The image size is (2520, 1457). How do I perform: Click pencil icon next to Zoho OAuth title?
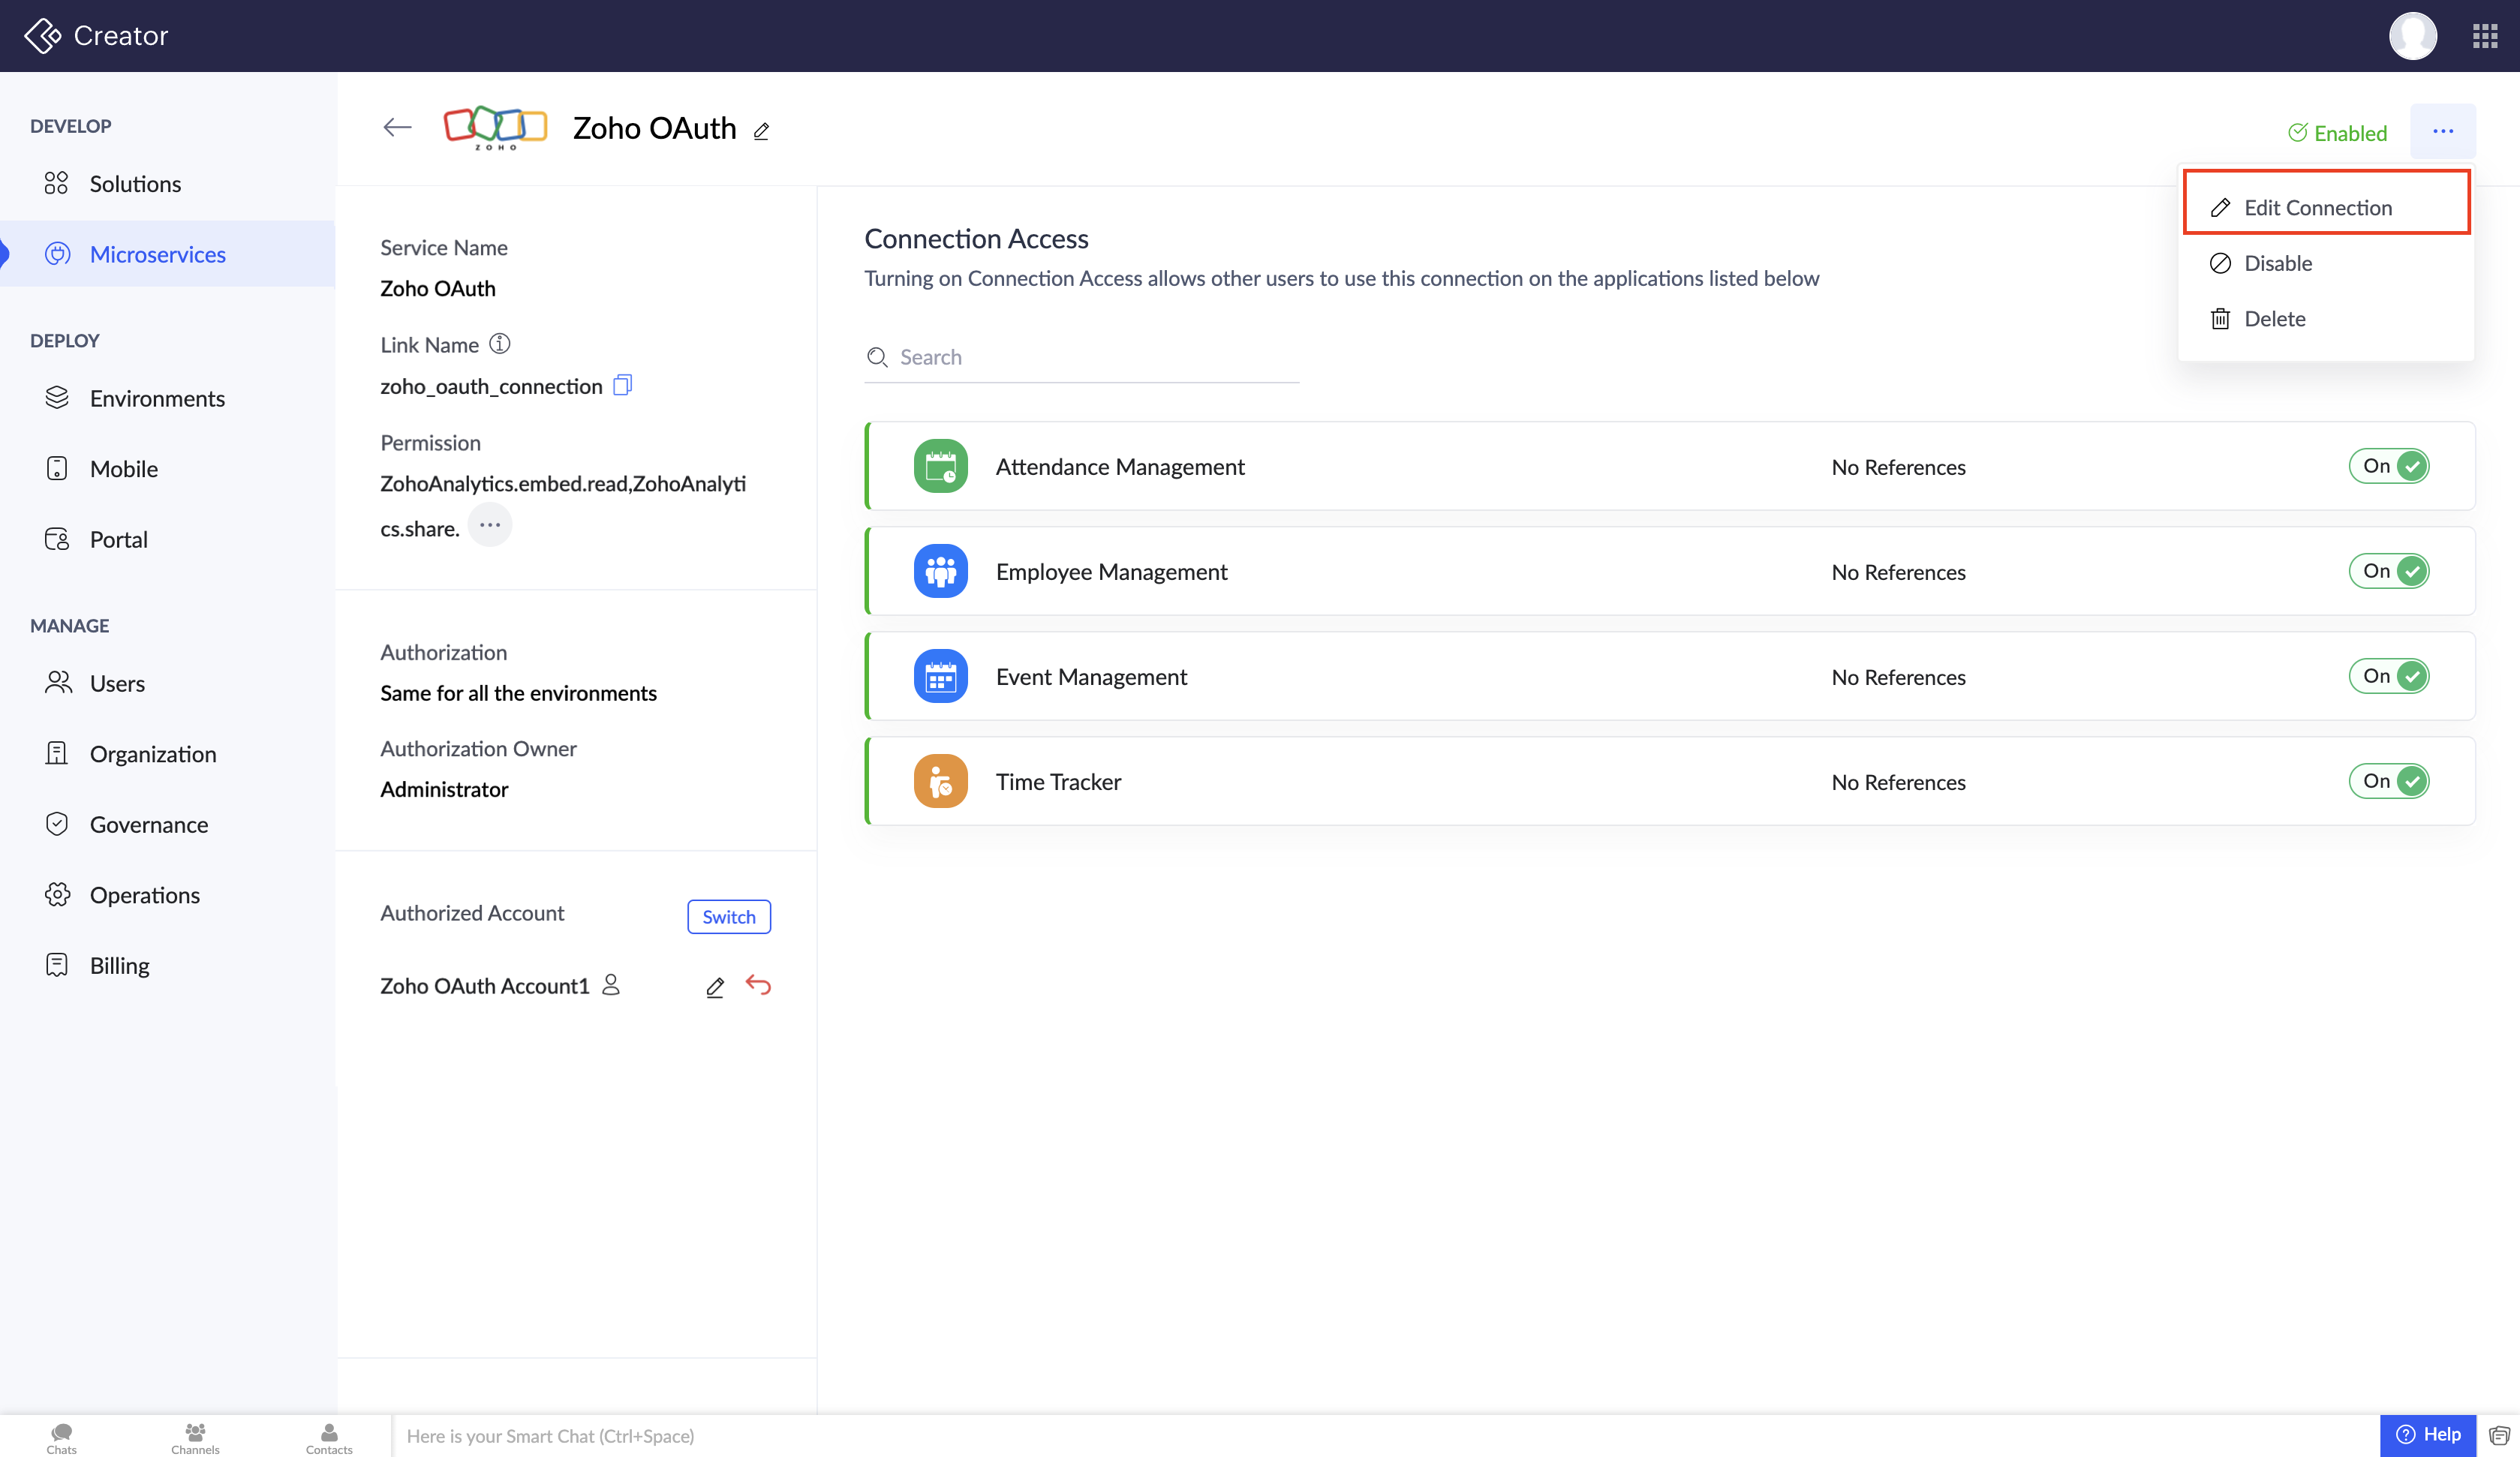point(761,131)
